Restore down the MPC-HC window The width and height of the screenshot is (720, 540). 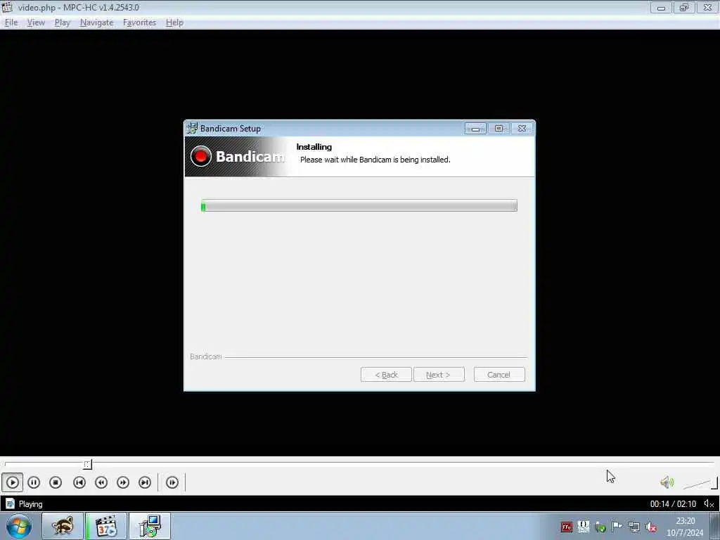tap(684, 7)
